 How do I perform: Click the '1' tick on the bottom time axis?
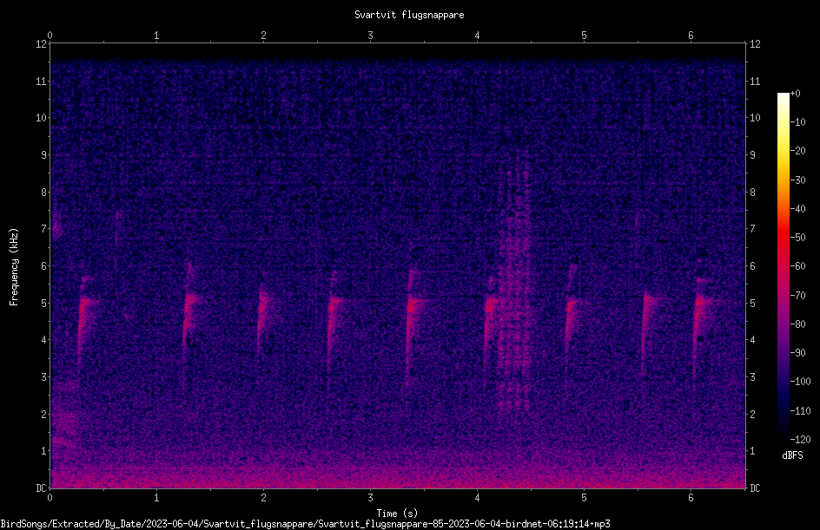point(156,498)
